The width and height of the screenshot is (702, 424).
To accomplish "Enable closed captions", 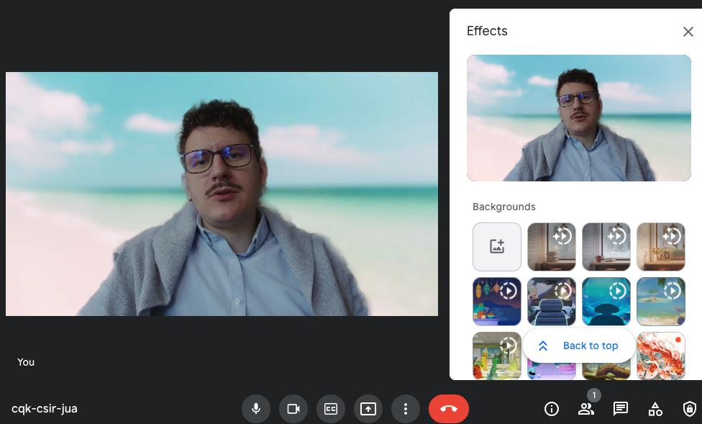I will point(331,409).
